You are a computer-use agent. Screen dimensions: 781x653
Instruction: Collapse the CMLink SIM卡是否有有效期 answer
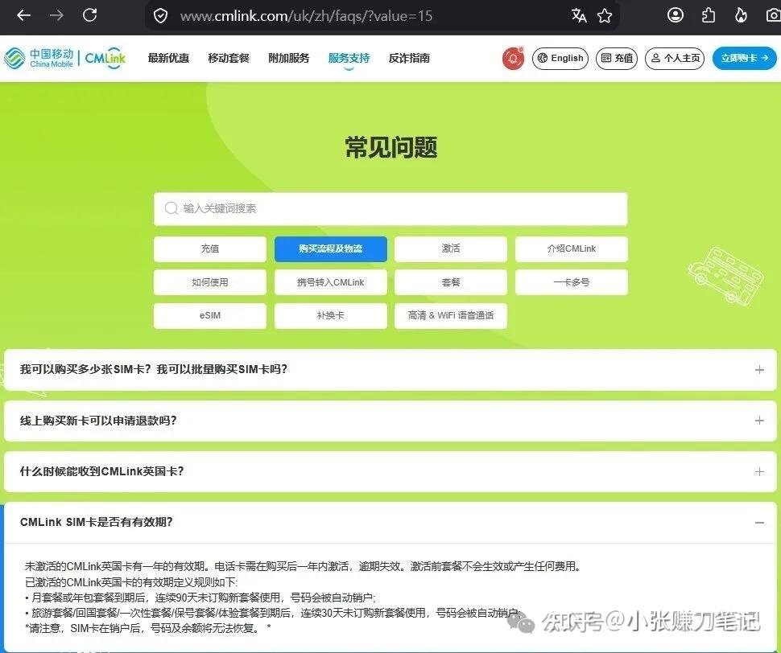[x=390, y=522]
